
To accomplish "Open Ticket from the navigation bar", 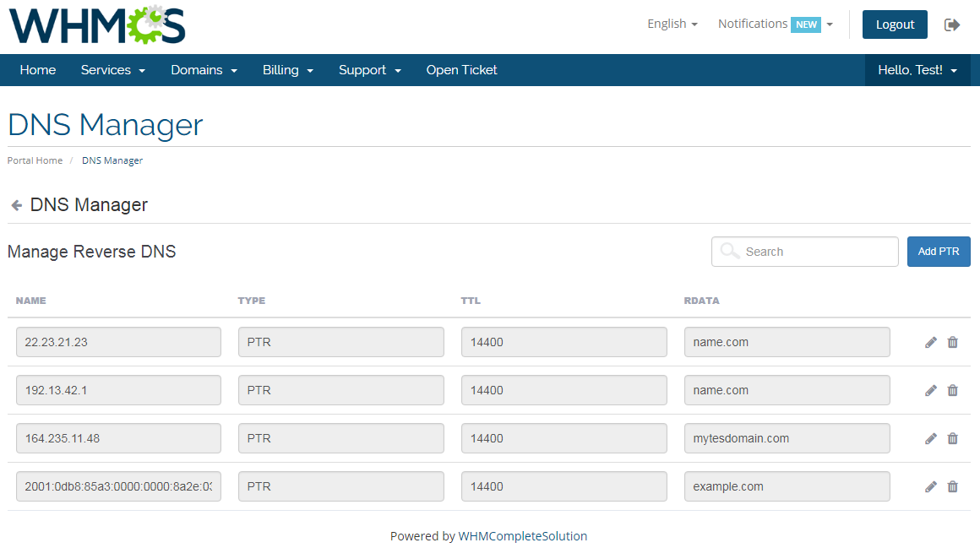I will pyautogui.click(x=461, y=70).
